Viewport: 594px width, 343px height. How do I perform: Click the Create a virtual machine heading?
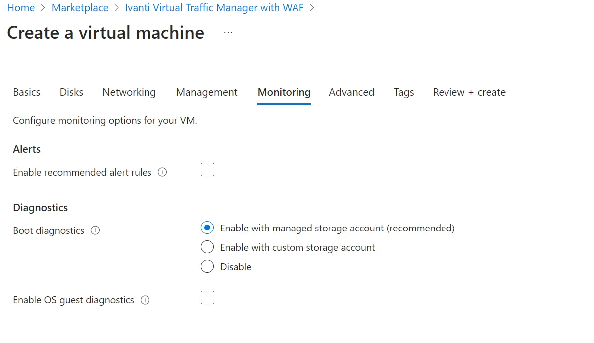[x=106, y=33]
